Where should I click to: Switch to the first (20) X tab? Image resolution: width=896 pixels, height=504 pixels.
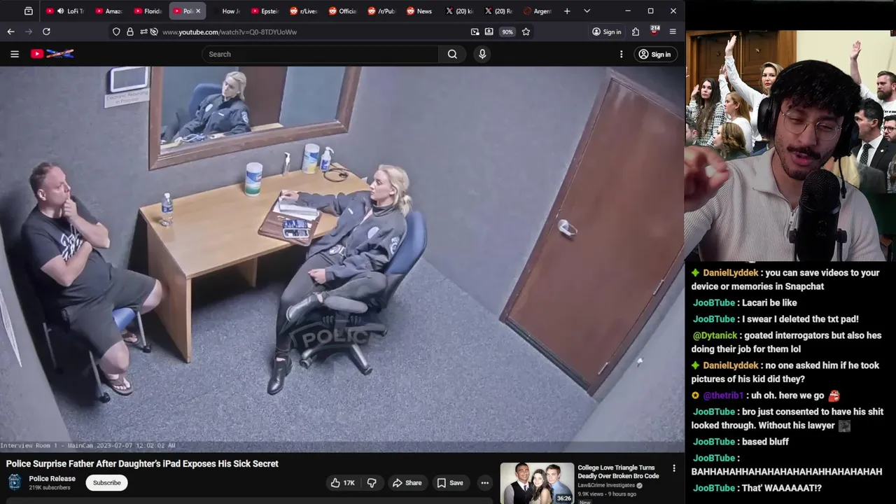pyautogui.click(x=459, y=11)
